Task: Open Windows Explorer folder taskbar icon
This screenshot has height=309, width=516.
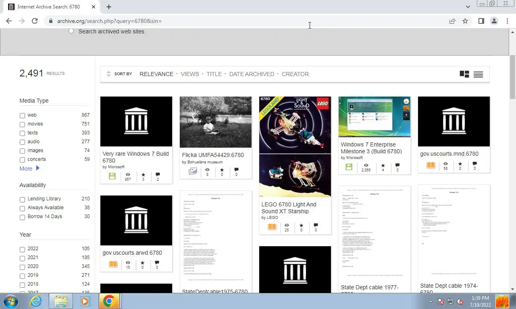Action: pyautogui.click(x=61, y=301)
